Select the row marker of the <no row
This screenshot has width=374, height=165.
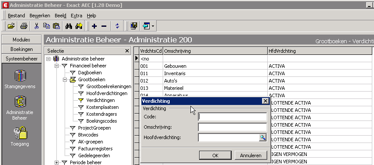[137, 58]
